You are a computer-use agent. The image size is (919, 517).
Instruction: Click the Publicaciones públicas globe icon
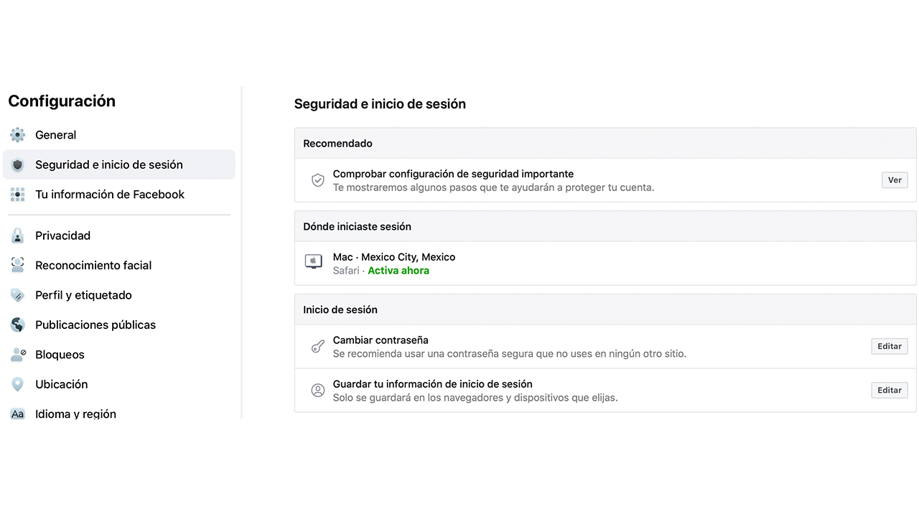17,325
